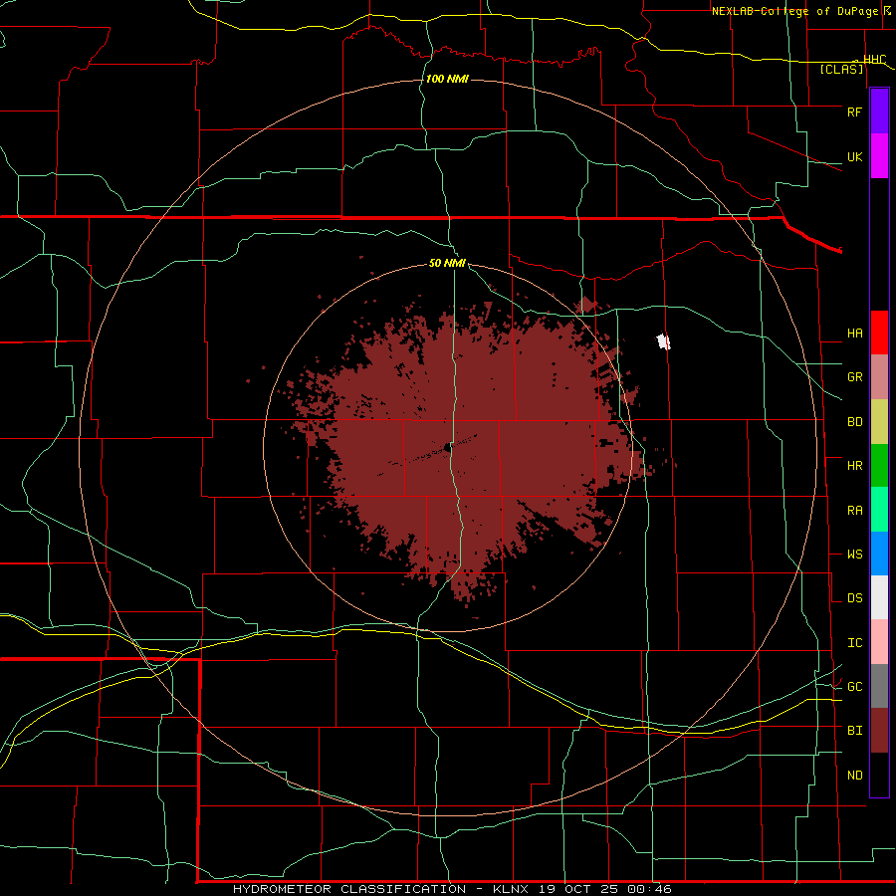Pick the dark red BI swatch
This screenshot has width=896, height=896.
click(879, 731)
